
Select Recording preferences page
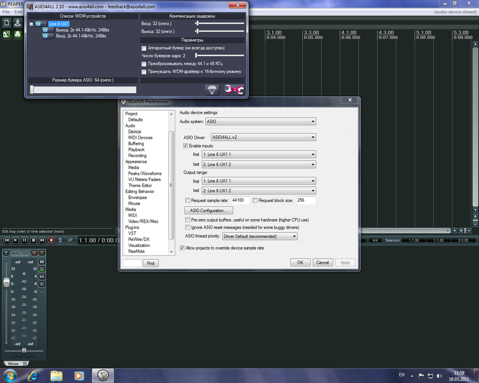[x=137, y=156]
